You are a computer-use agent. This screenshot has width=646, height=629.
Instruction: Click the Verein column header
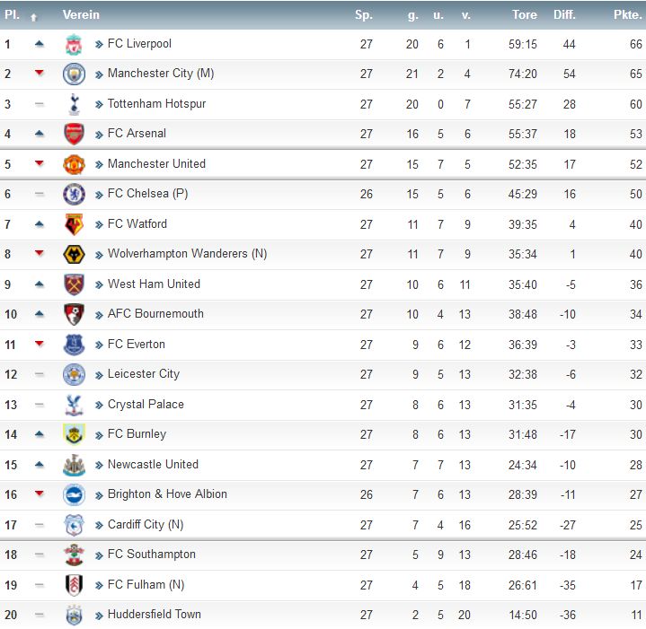(x=81, y=15)
